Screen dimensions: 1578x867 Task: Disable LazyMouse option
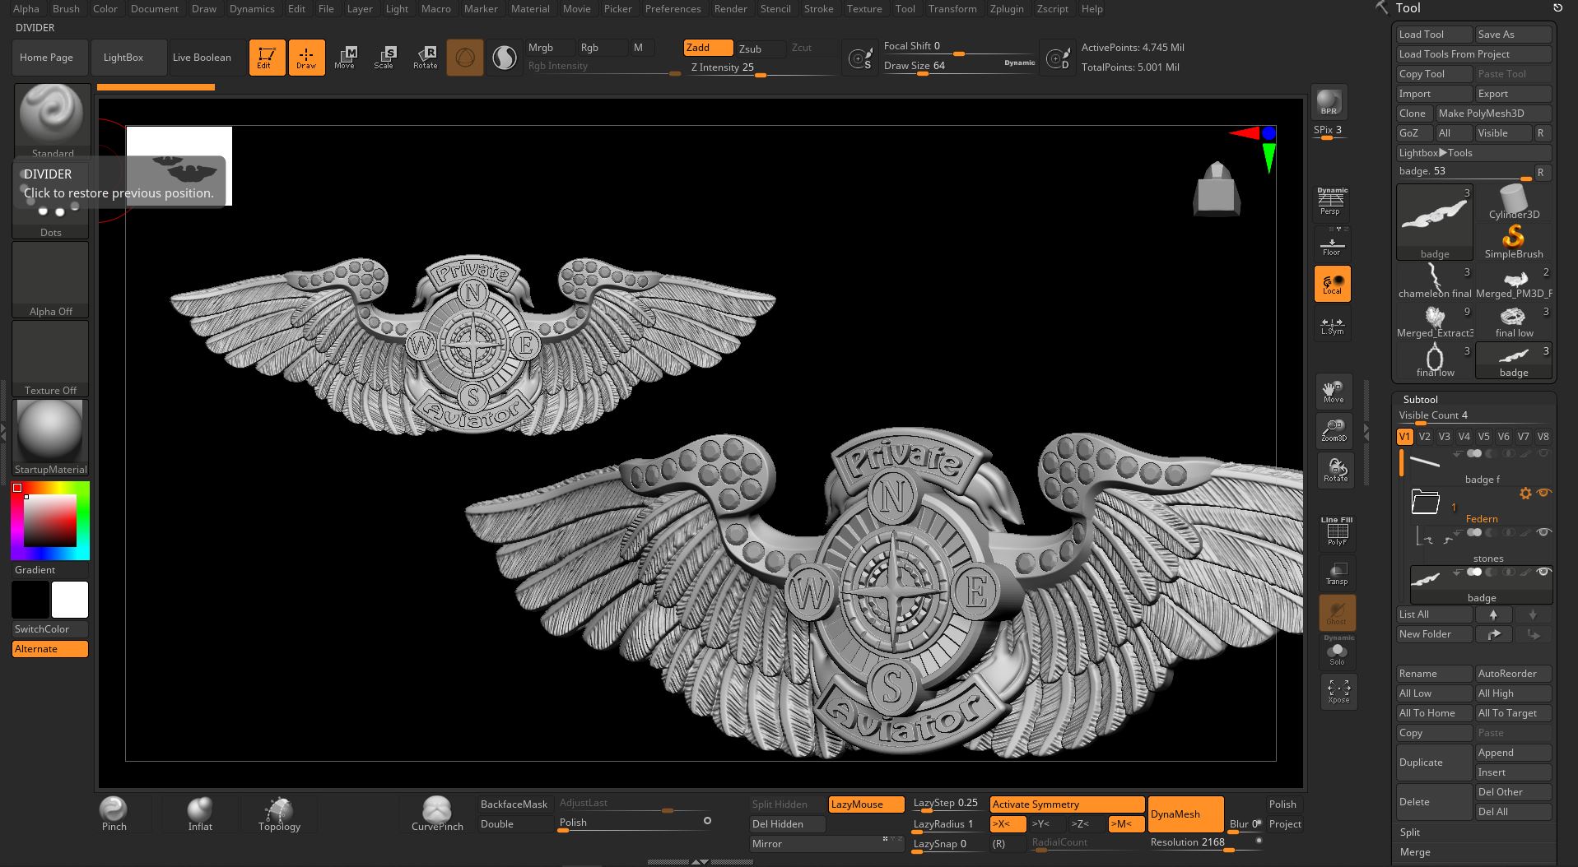[x=866, y=804]
